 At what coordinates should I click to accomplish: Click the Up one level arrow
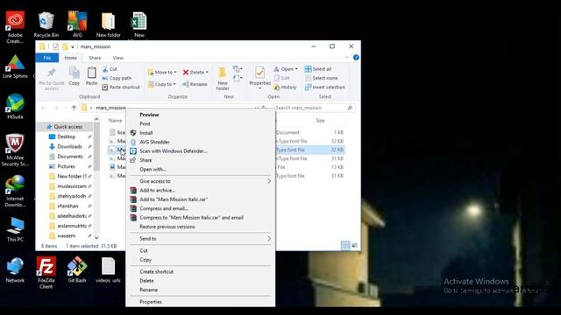point(74,108)
